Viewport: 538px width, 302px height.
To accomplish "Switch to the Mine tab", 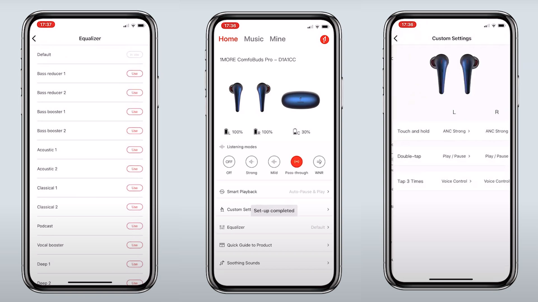I will tap(277, 39).
